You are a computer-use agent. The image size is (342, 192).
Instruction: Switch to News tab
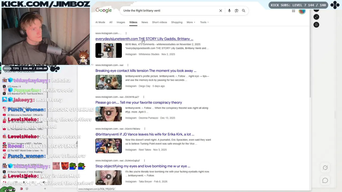click(145, 22)
